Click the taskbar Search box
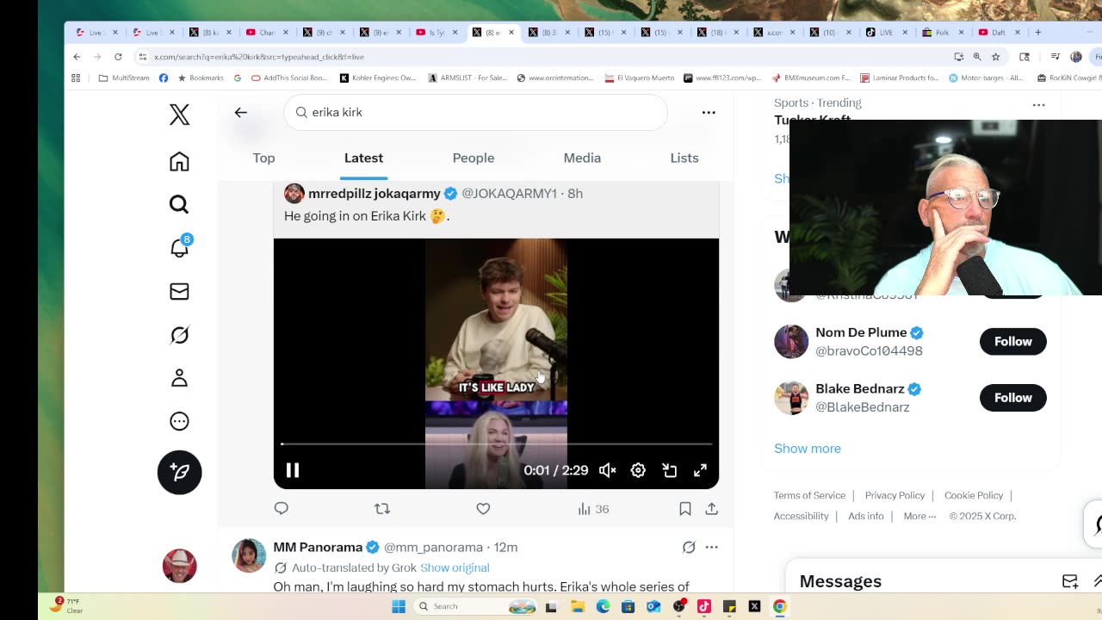The width and height of the screenshot is (1102, 620). pos(476,606)
